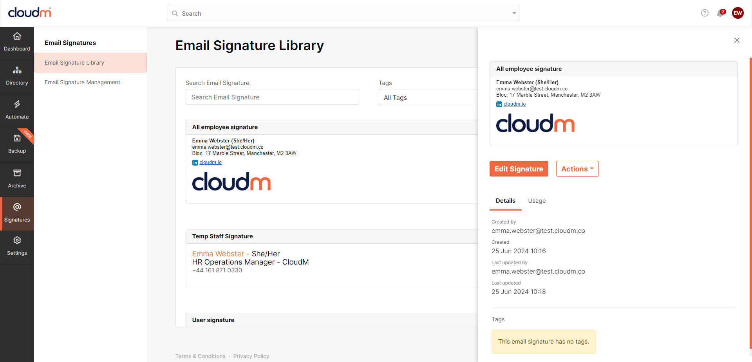752x362 pixels.
Task: Go to Directory in the sidebar
Action: click(17, 70)
